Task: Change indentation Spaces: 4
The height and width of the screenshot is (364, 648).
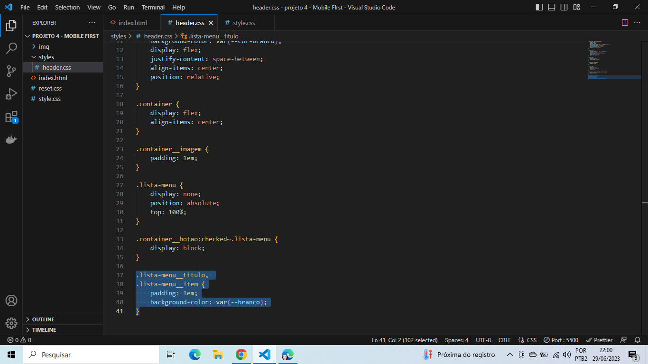Action: (x=456, y=340)
